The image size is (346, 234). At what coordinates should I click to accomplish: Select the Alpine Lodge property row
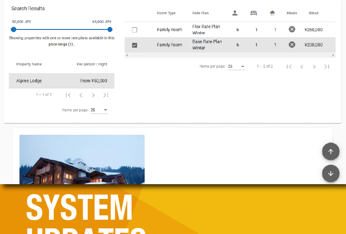(61, 81)
